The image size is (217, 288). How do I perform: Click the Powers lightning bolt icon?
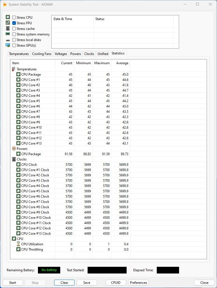coord(14,149)
